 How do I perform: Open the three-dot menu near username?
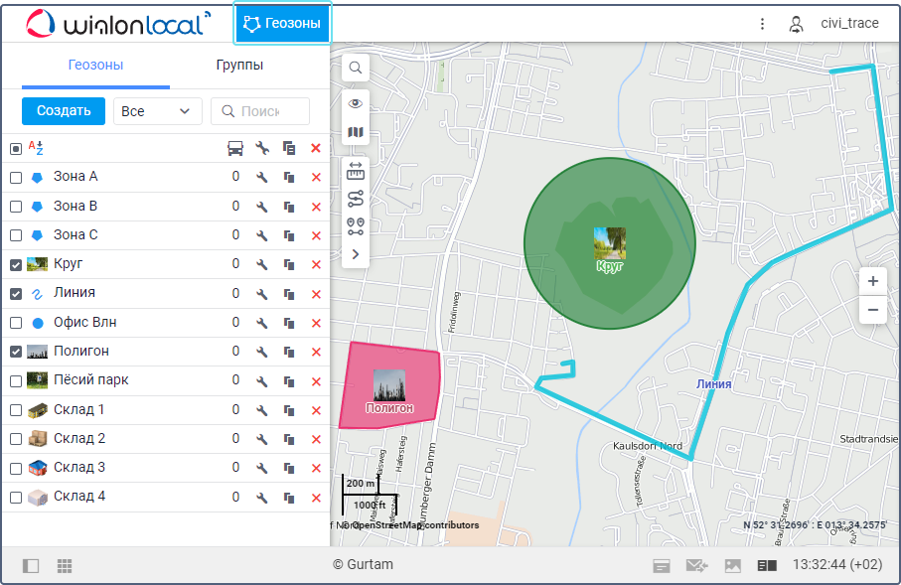click(x=763, y=24)
